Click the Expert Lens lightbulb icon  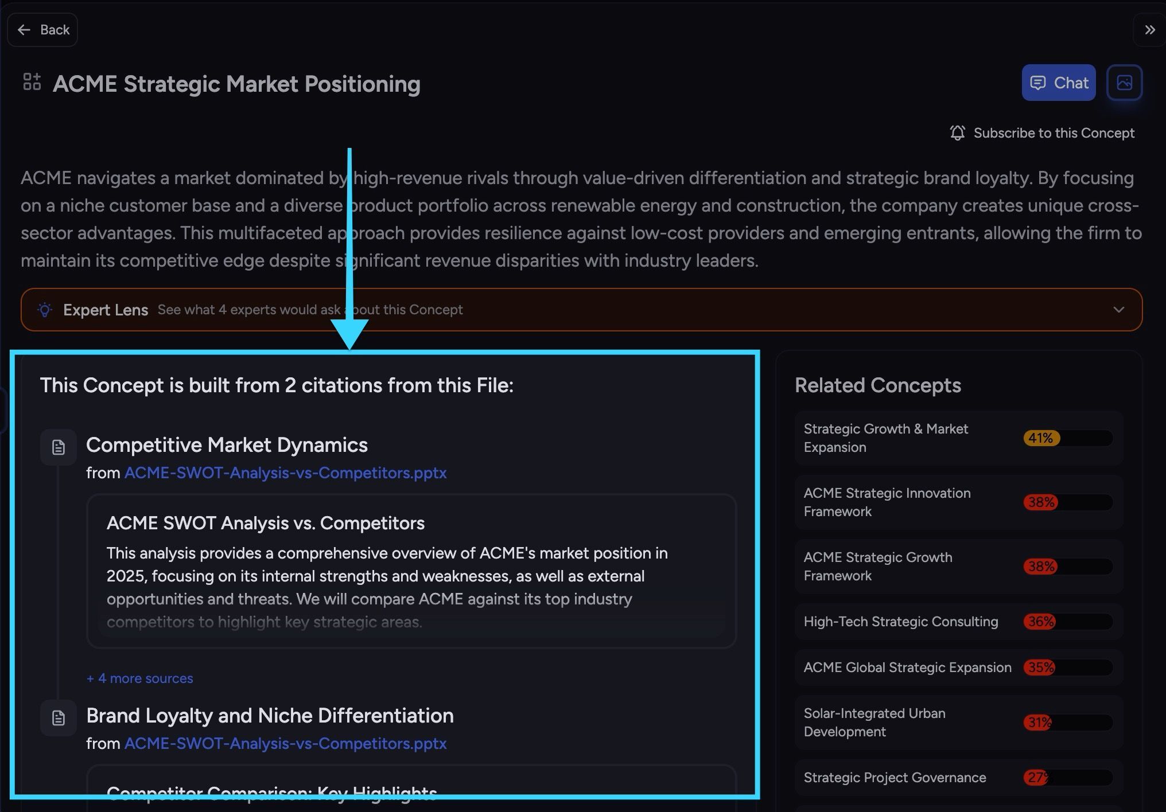tap(45, 310)
